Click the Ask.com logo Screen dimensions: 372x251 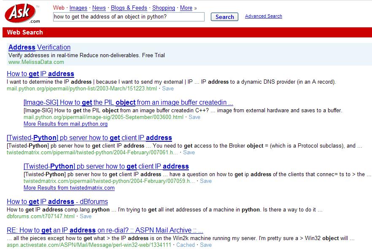[x=22, y=14]
